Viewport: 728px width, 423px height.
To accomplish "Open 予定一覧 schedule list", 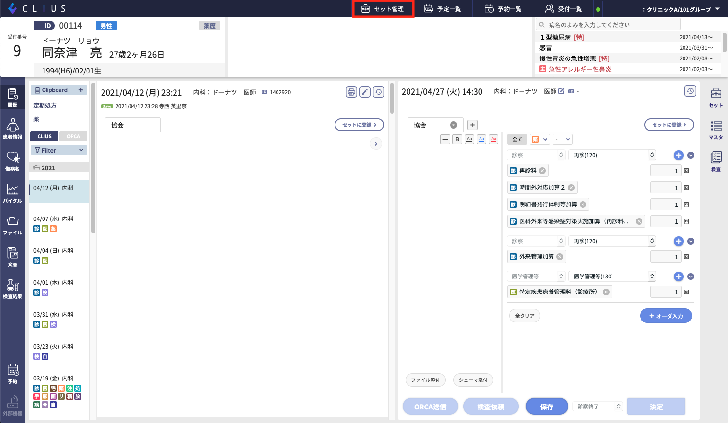I will tap(443, 9).
